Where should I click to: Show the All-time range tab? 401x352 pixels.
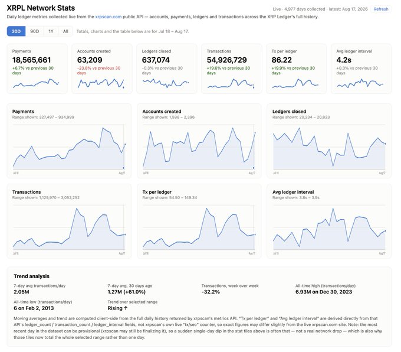coord(65,31)
